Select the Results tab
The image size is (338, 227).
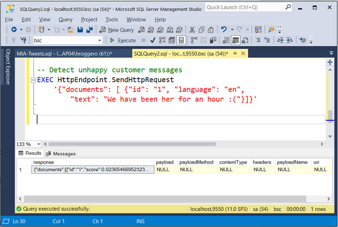30,153
